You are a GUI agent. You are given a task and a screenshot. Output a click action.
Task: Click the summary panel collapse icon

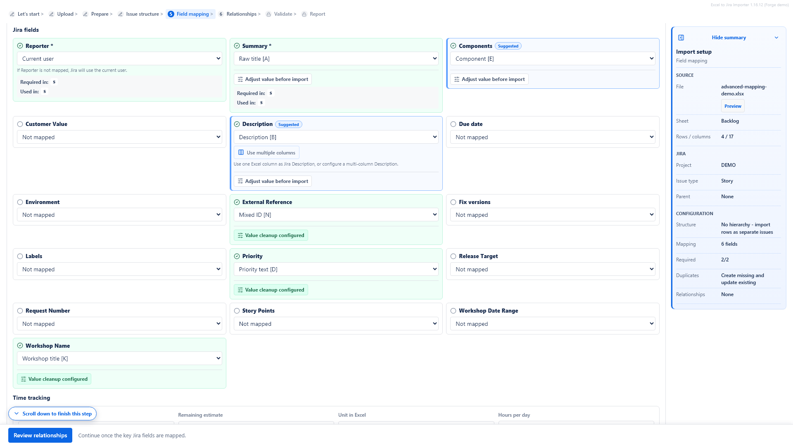click(681, 38)
